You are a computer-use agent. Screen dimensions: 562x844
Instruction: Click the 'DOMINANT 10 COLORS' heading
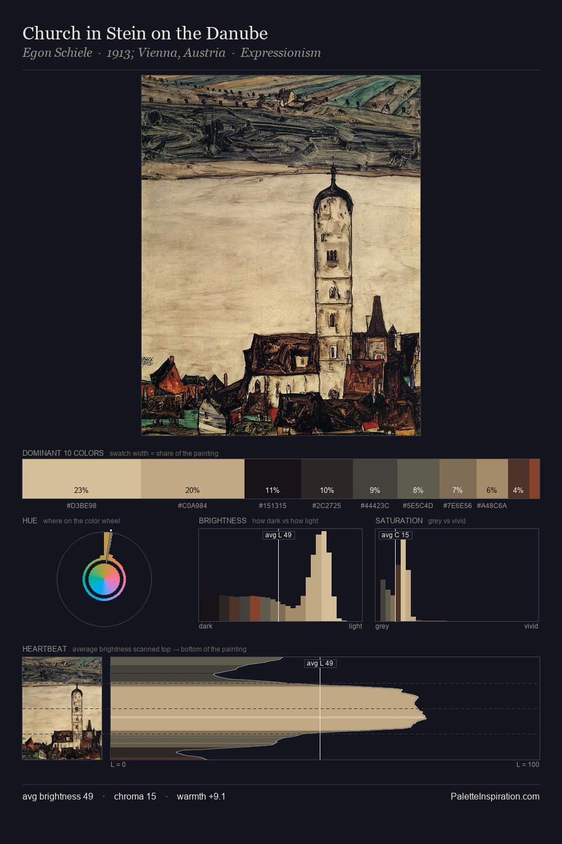(x=63, y=453)
